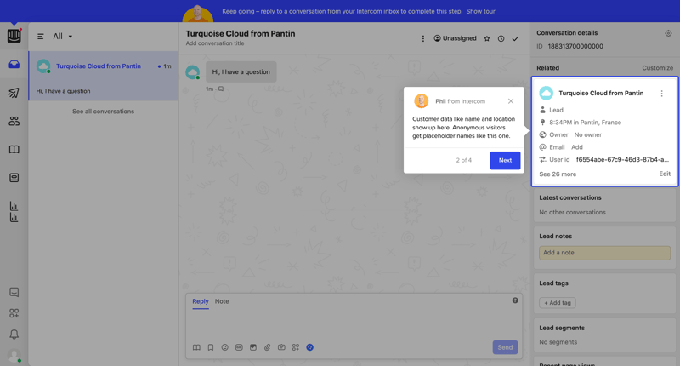Viewport: 680px width, 366px height.
Task: Open See all conversations link
Action: point(103,112)
